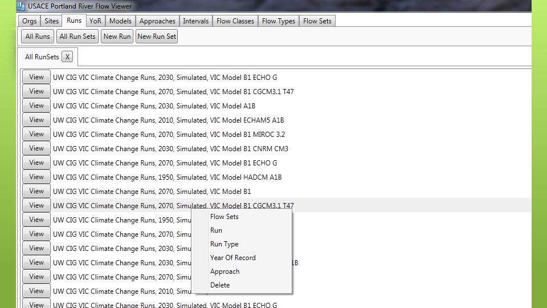Open the YoR tab

tap(95, 21)
